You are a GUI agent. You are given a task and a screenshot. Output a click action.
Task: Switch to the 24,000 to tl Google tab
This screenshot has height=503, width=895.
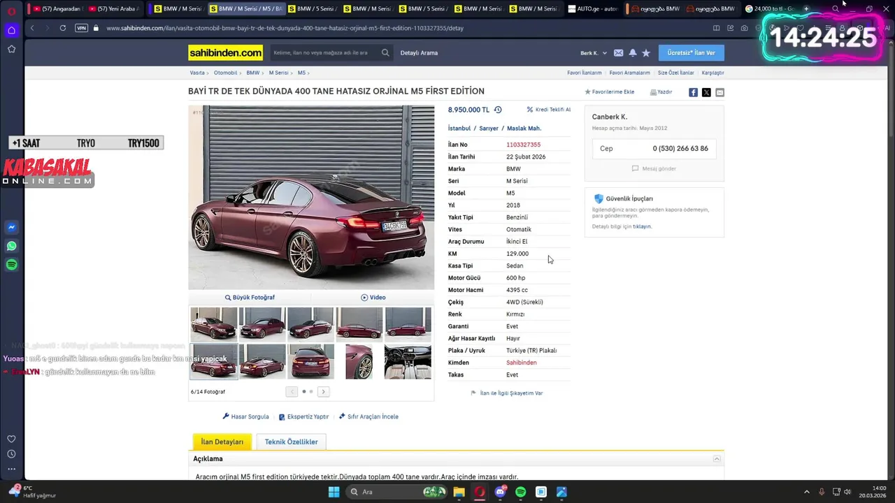pyautogui.click(x=769, y=8)
